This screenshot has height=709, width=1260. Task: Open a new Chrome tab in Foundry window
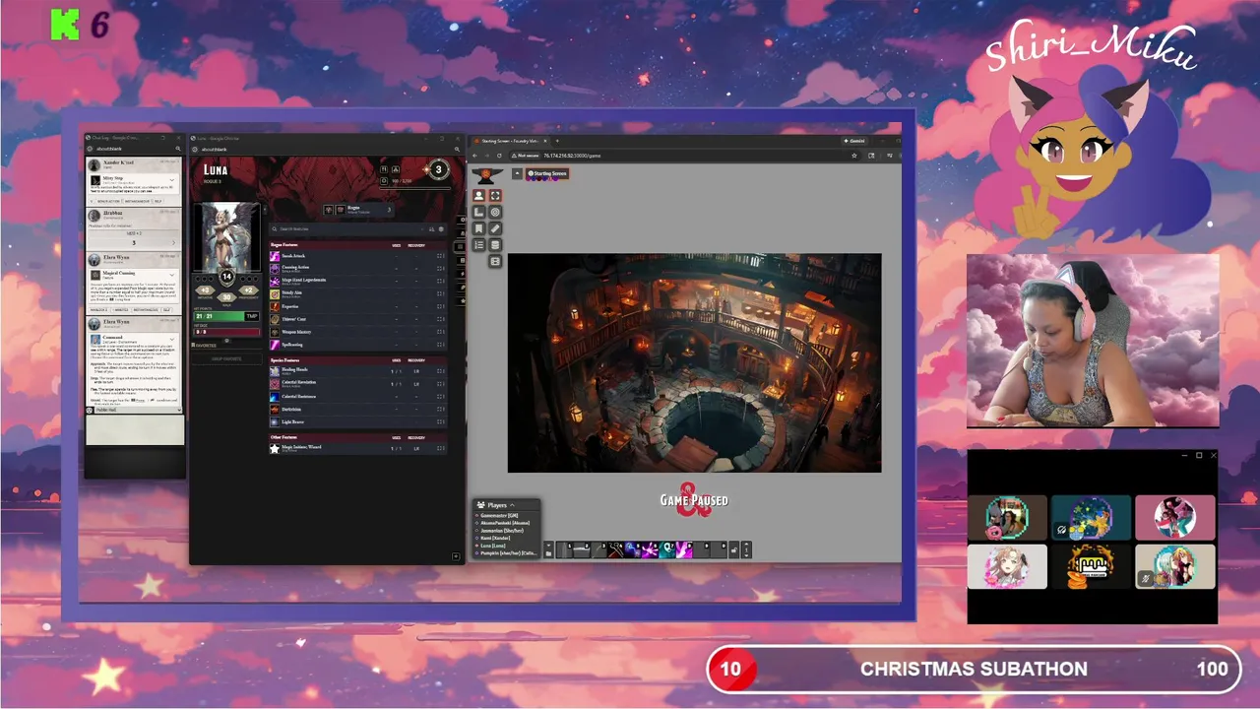[557, 141]
